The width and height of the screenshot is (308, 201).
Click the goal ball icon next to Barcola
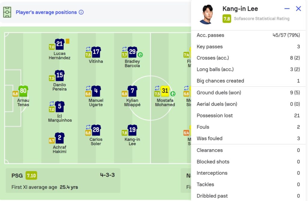[x=140, y=55]
